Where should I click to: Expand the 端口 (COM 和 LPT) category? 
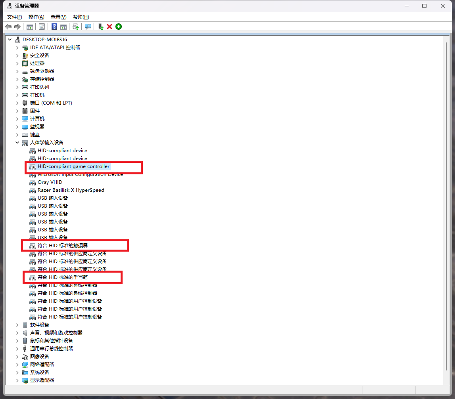point(17,103)
